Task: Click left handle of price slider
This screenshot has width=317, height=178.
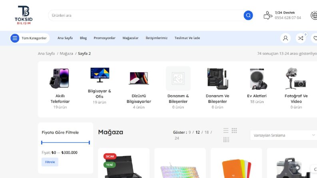Action: pos(42,142)
